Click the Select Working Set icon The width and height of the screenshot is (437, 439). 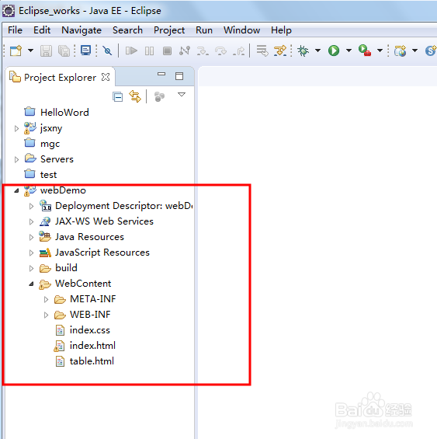(159, 97)
